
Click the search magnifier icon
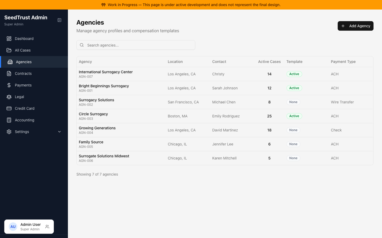(x=82, y=45)
